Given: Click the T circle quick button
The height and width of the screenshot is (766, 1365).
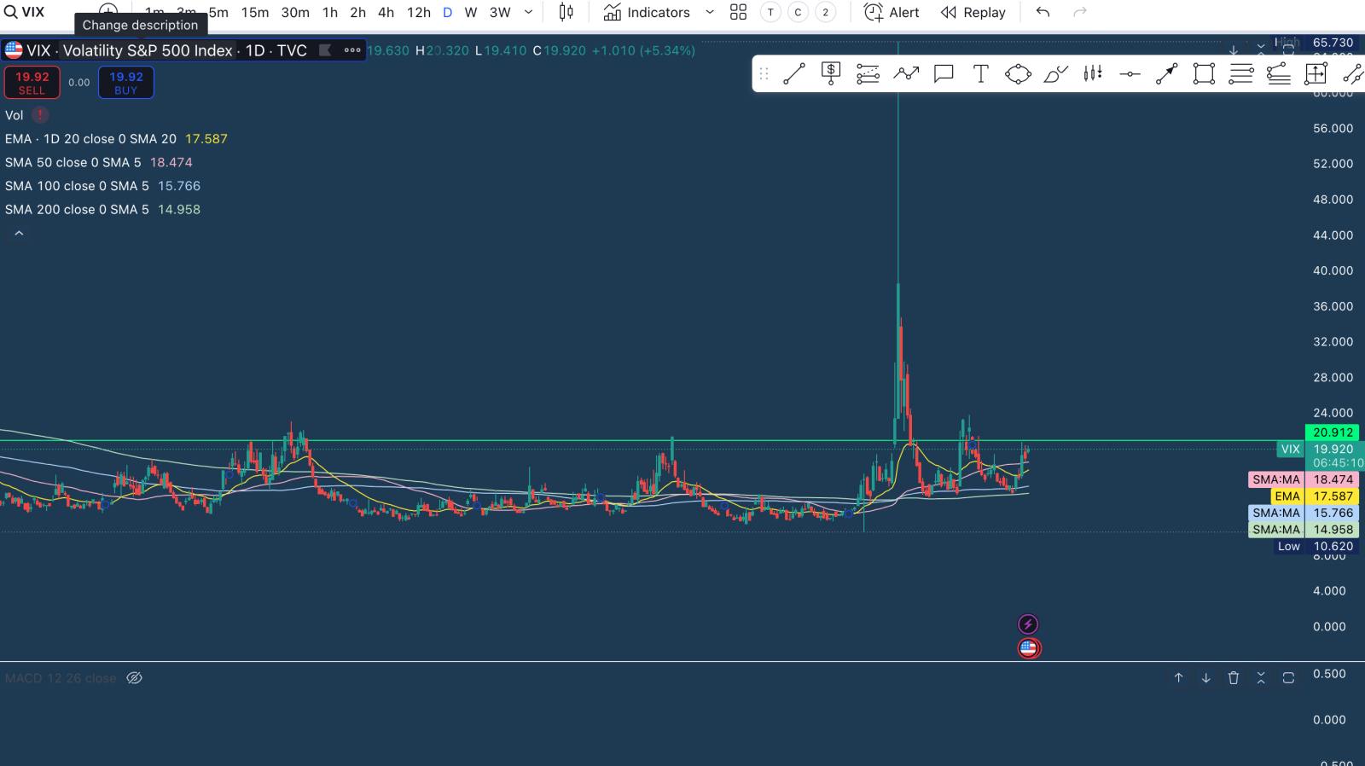Looking at the screenshot, I should tap(770, 12).
